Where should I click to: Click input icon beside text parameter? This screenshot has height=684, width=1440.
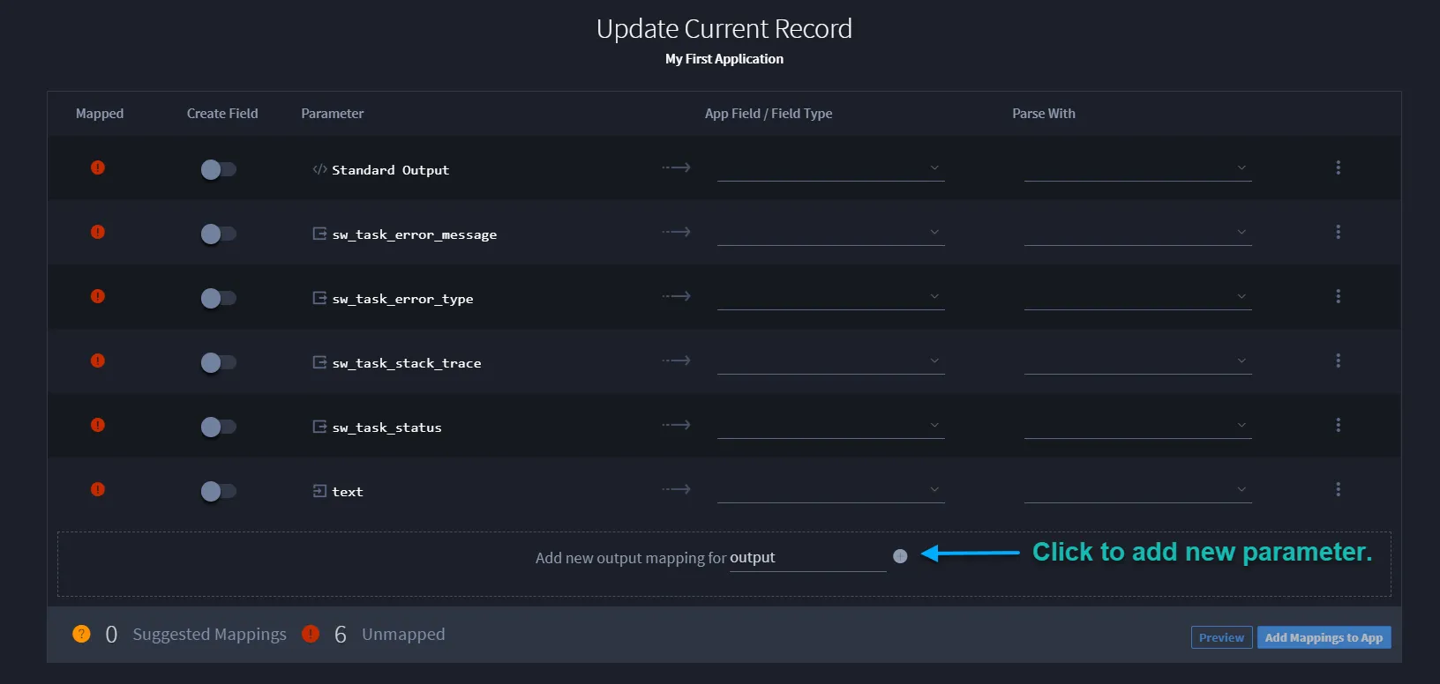coord(319,491)
